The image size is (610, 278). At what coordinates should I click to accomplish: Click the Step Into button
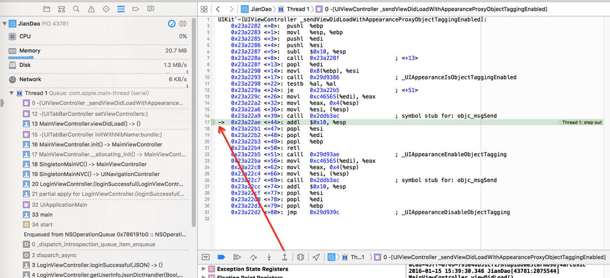269,257
